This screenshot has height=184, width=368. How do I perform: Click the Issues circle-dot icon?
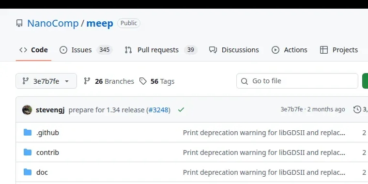[63, 50]
